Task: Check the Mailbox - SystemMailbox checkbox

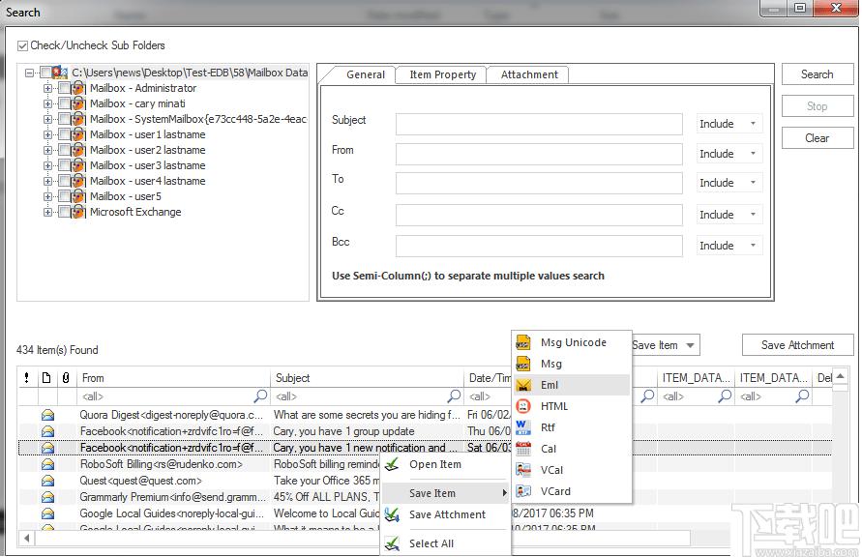Action: (x=64, y=119)
